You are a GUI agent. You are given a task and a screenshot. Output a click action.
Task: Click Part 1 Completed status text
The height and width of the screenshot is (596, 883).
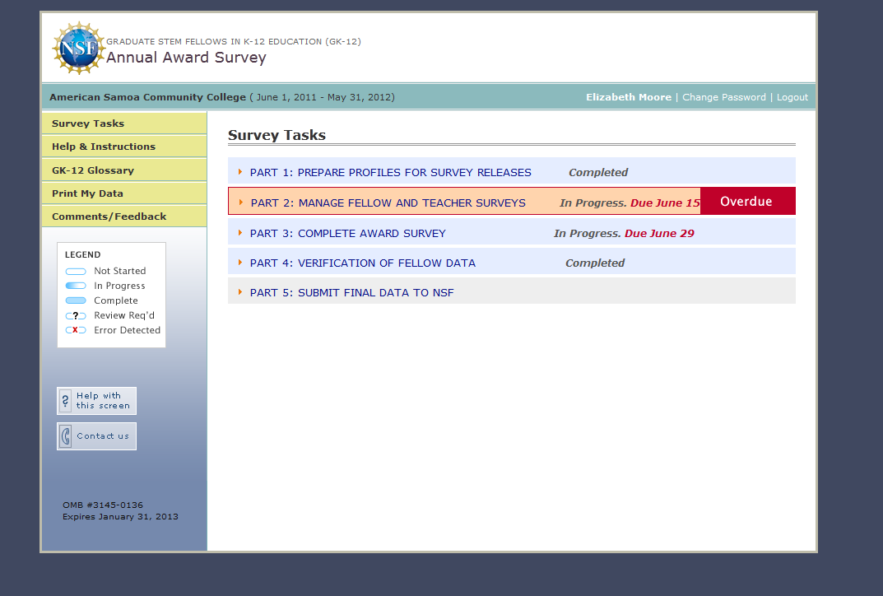[x=598, y=172]
